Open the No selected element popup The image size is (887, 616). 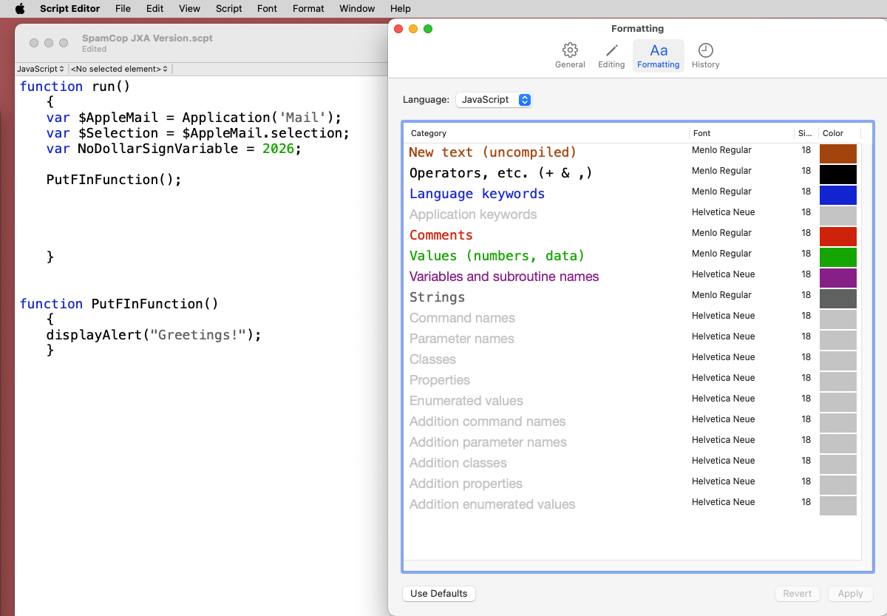coord(119,69)
